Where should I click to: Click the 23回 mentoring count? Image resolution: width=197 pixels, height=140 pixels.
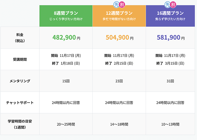click(x=119, y=81)
